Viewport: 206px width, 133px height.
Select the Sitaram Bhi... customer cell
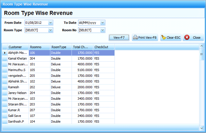[18, 104]
